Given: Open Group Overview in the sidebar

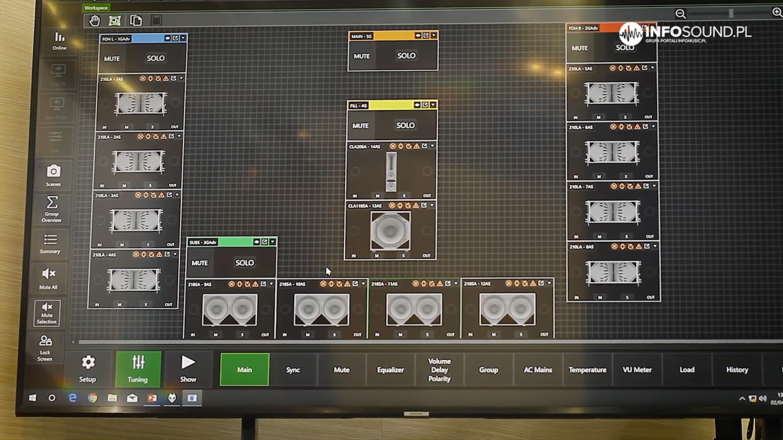Looking at the screenshot, I should click(x=52, y=209).
